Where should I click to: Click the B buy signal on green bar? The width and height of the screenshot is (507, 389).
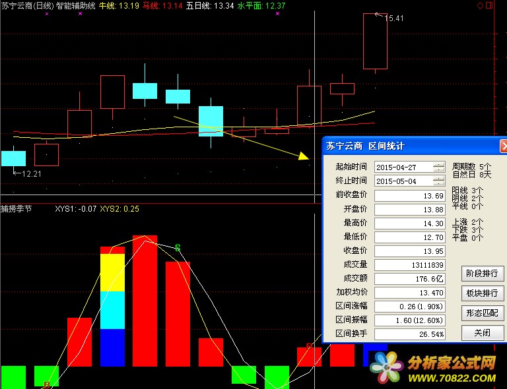47,385
